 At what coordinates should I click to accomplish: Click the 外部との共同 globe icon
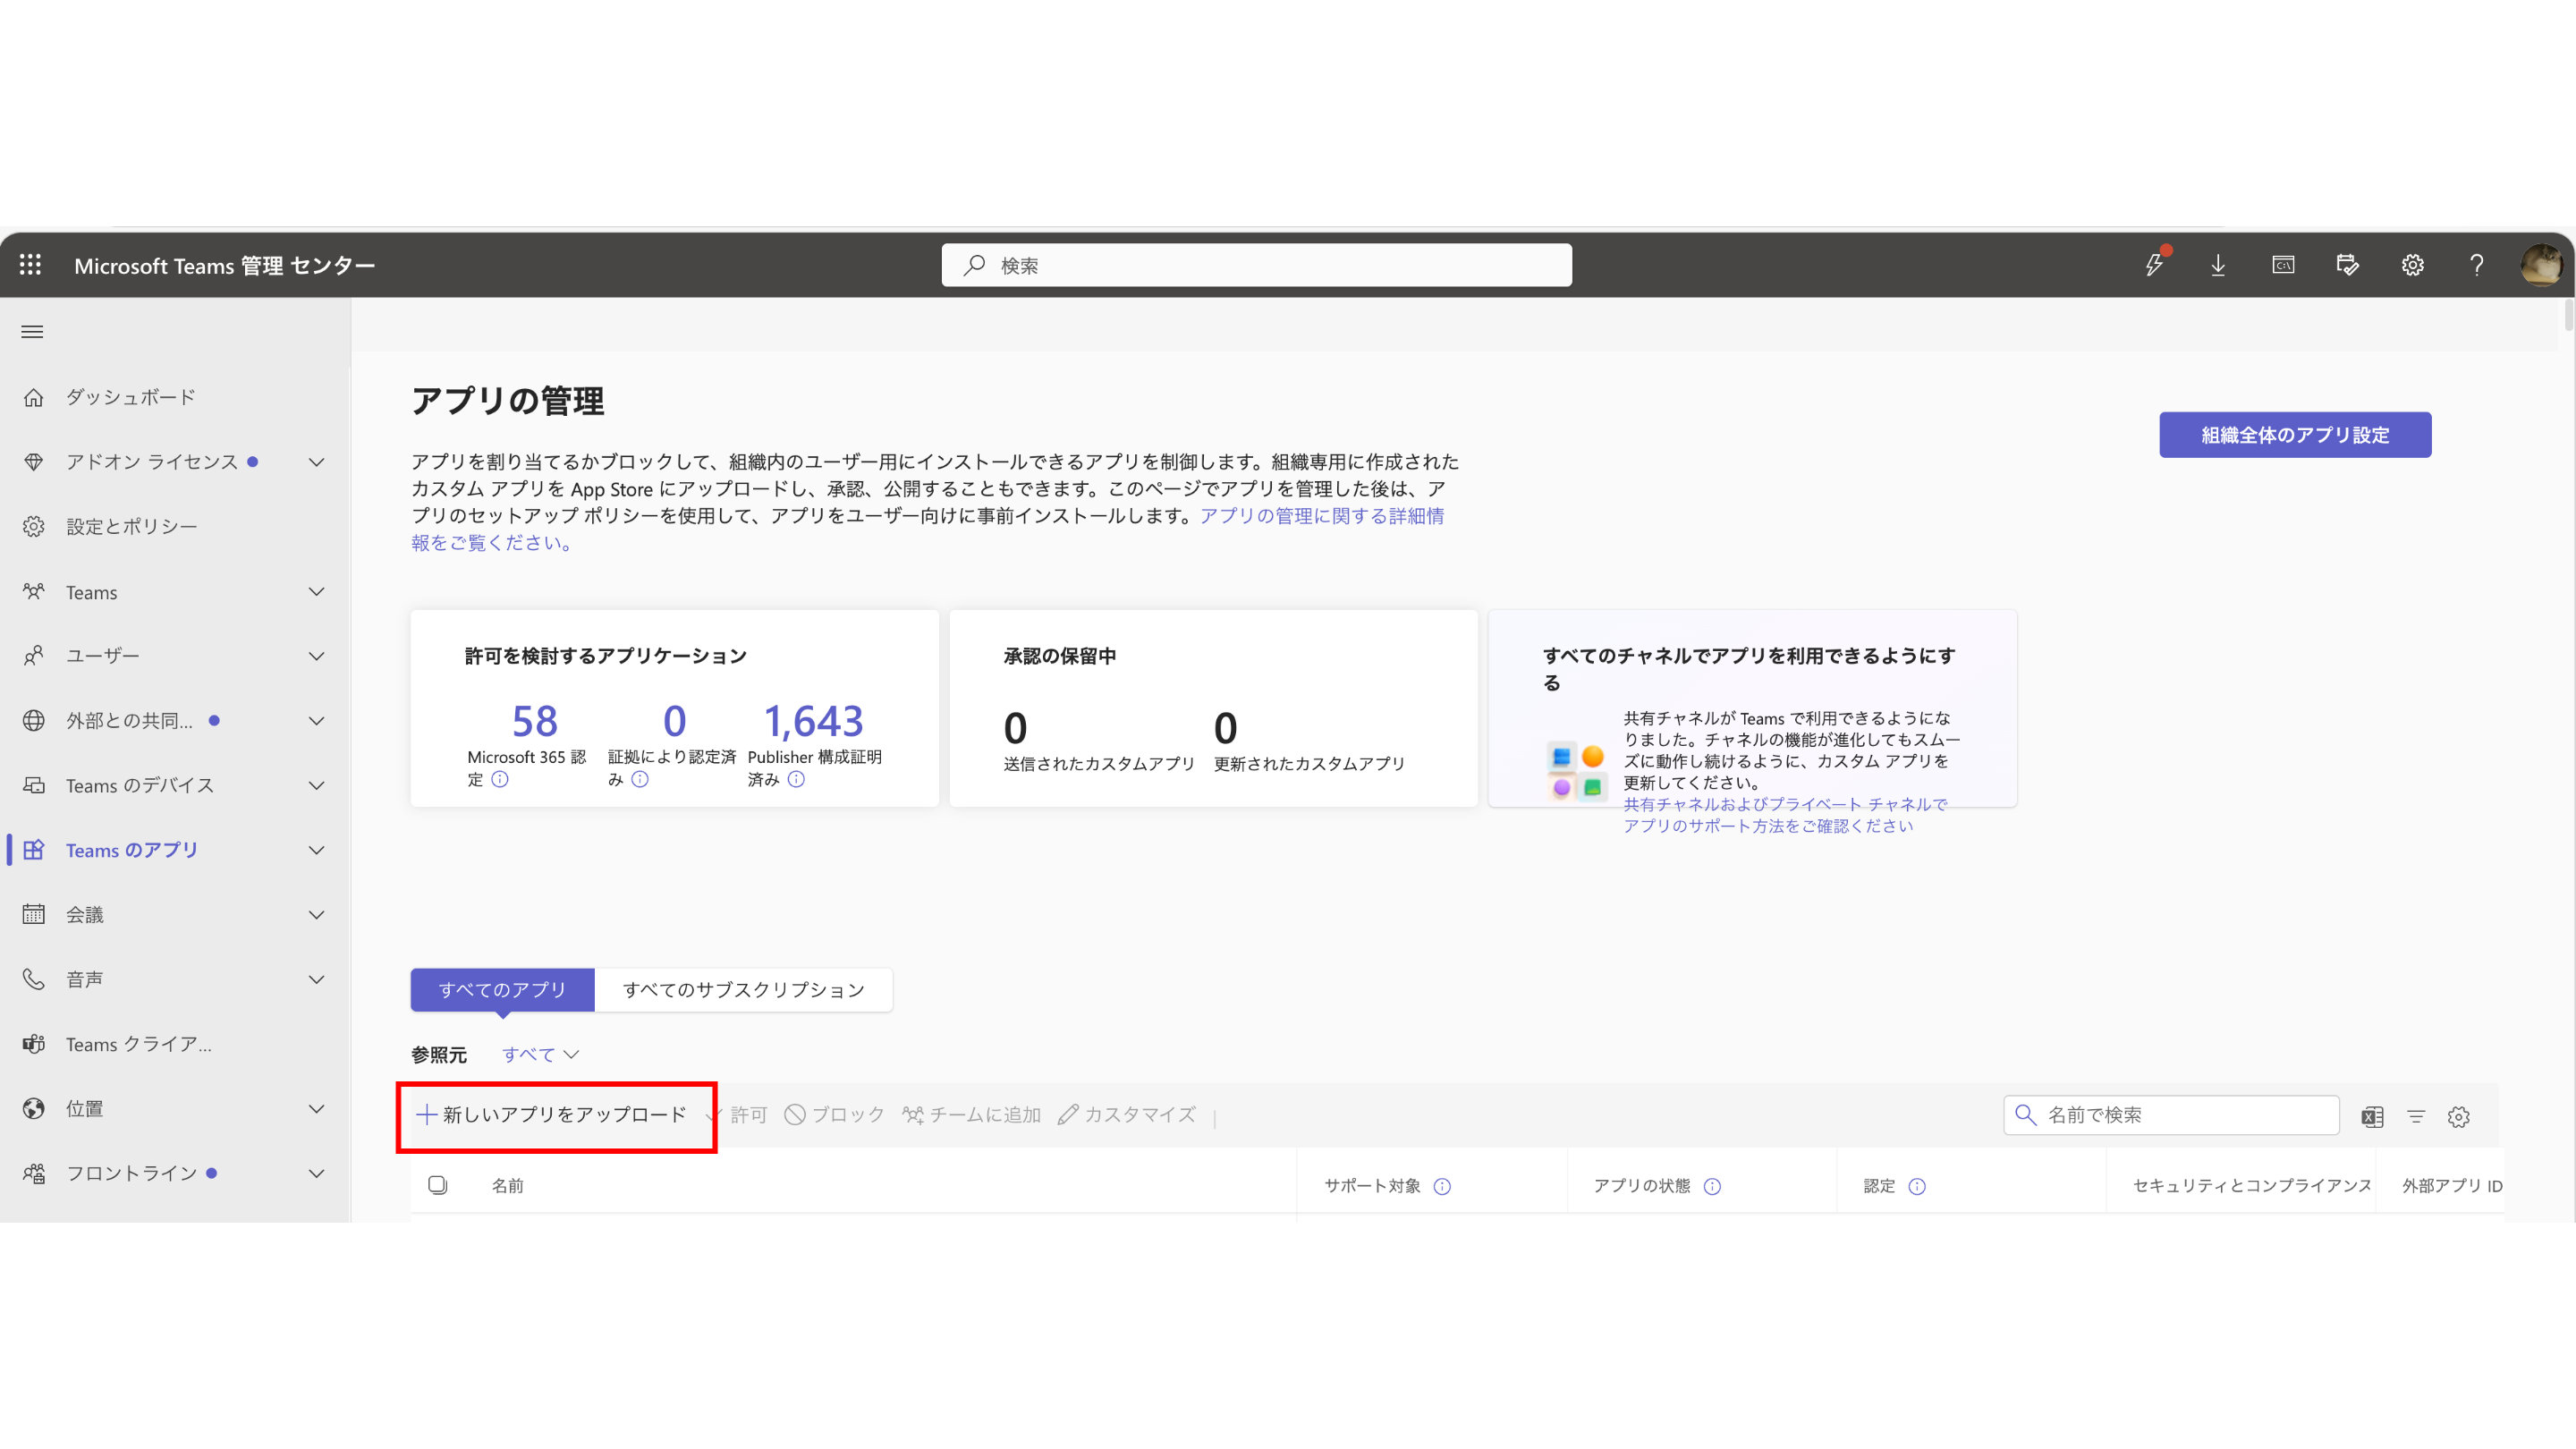pos(34,721)
